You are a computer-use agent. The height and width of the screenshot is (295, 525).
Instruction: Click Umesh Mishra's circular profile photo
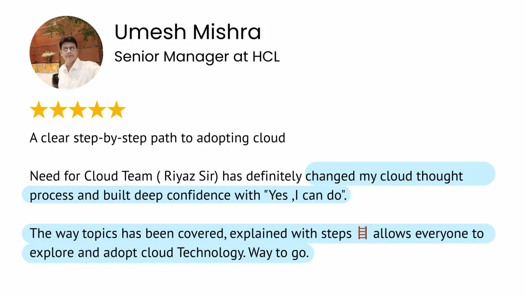click(x=66, y=52)
